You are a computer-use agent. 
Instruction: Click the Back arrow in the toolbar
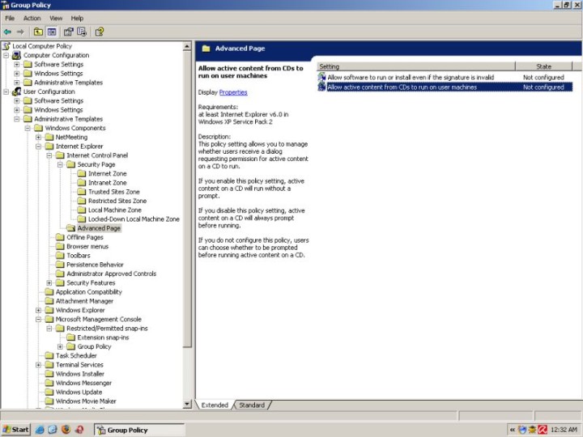tap(8, 32)
